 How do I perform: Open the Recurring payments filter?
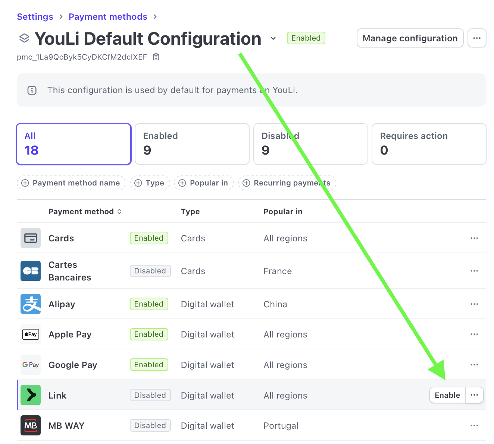pyautogui.click(x=287, y=183)
